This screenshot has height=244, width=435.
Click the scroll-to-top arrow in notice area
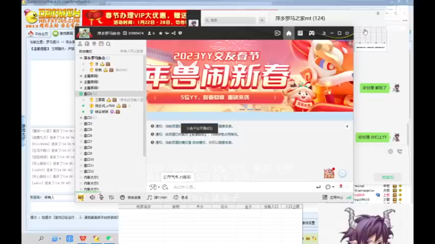(x=347, y=126)
